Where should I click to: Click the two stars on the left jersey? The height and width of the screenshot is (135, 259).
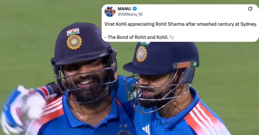pyautogui.click(x=123, y=126)
